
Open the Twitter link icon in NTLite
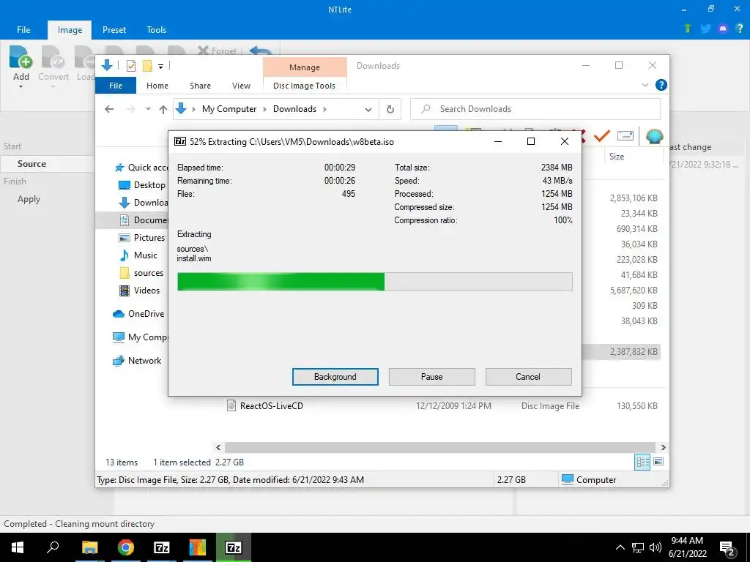(705, 29)
